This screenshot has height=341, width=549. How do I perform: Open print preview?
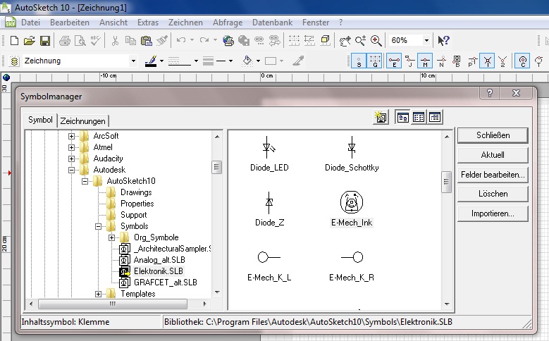(x=80, y=41)
